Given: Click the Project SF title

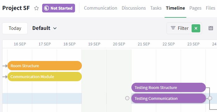Looking at the screenshot, I should (x=16, y=8).
